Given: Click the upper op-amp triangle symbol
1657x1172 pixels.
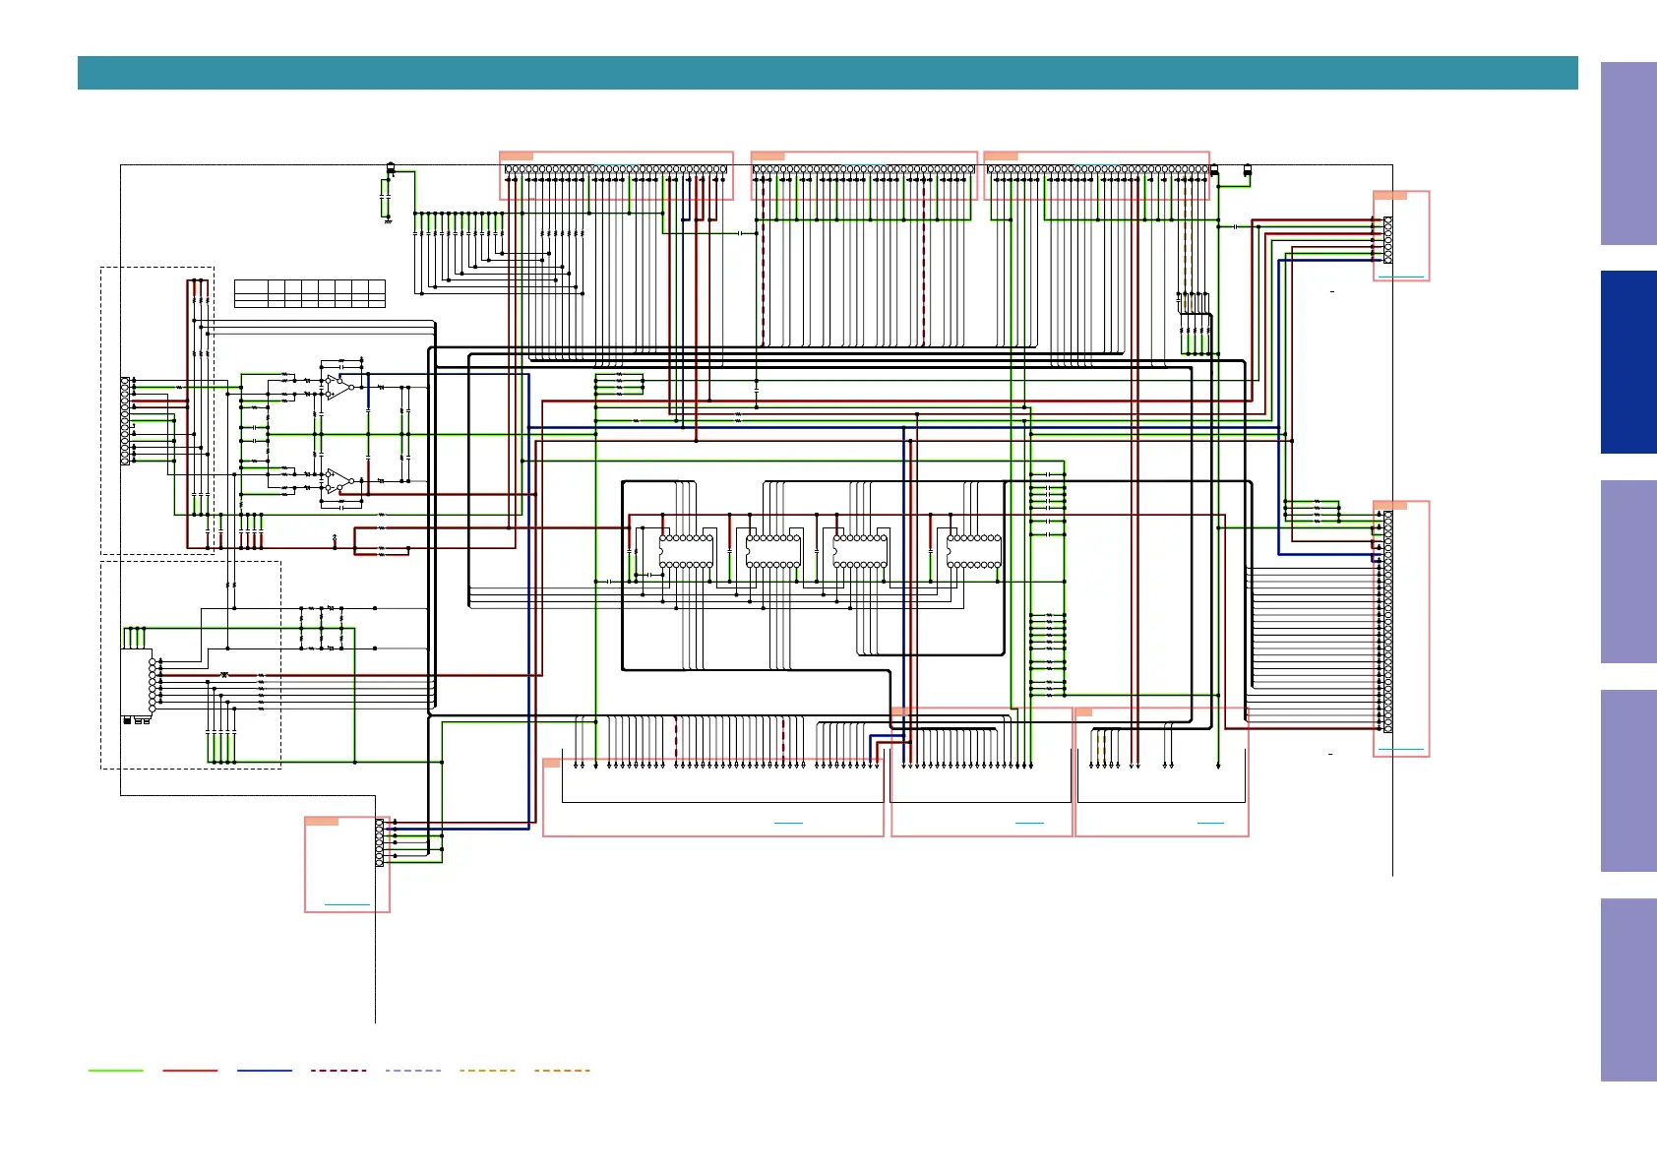Looking at the screenshot, I should [x=338, y=387].
